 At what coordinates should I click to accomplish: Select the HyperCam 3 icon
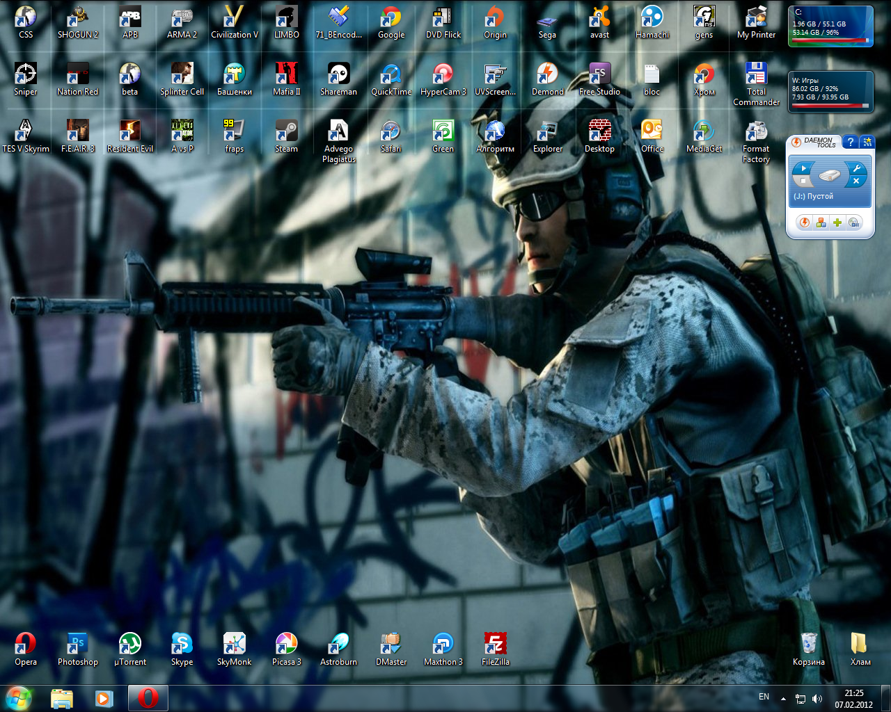coord(443,79)
